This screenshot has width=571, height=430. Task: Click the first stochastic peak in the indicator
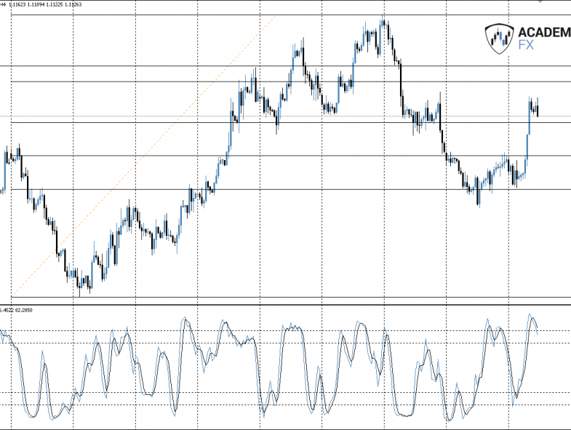(43, 352)
